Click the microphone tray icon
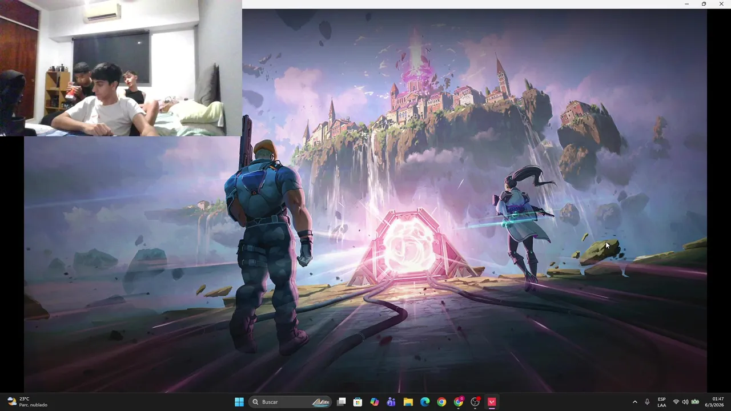This screenshot has width=731, height=411. point(647,402)
